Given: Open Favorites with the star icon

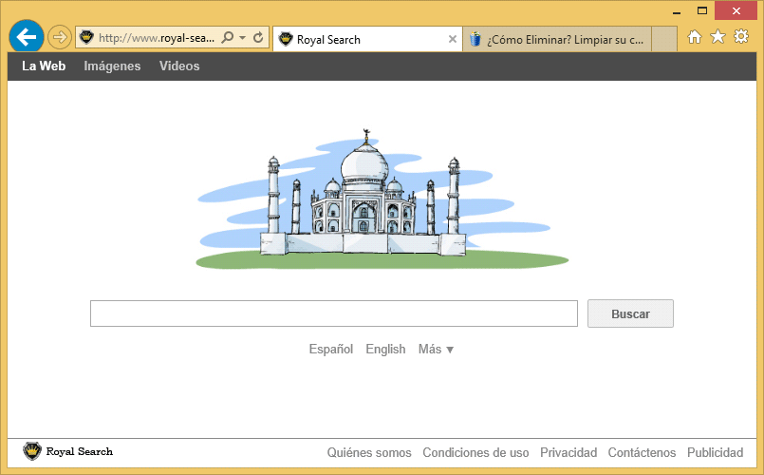Looking at the screenshot, I should [717, 37].
